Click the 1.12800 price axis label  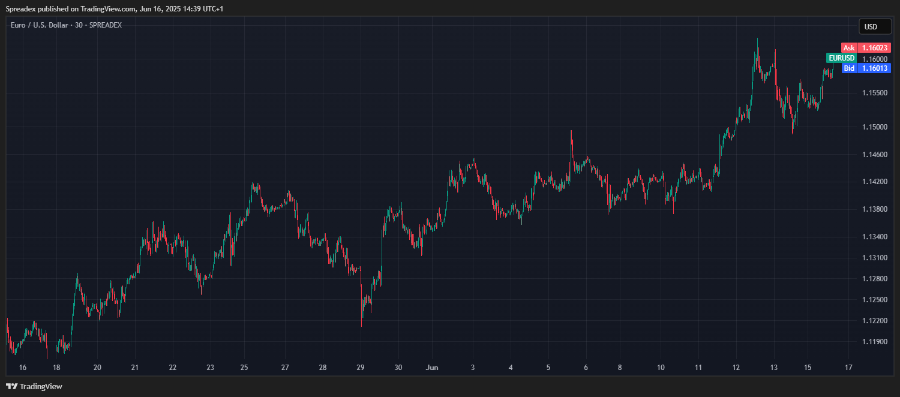point(875,279)
